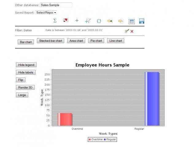
Task: Flip the chart orientation
Action: pyautogui.click(x=21, y=80)
